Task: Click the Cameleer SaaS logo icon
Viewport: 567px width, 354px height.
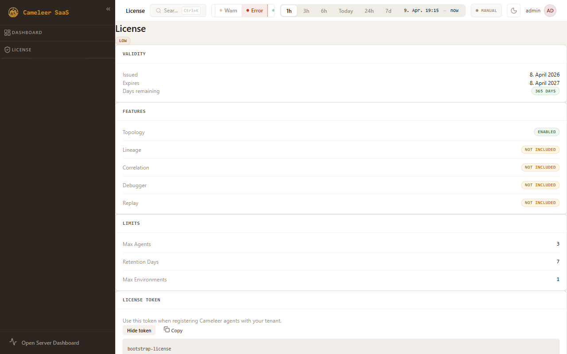Action: [x=13, y=12]
